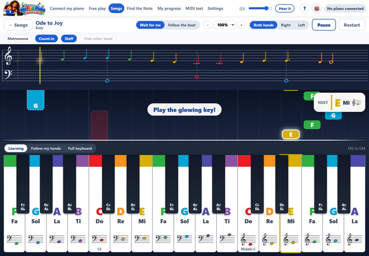Click the treble clef on the staff
This screenshot has height=256, width=369.
[8, 56]
